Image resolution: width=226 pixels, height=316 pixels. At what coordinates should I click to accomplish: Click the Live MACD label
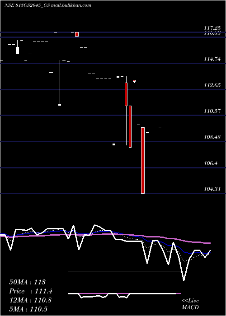190,304
